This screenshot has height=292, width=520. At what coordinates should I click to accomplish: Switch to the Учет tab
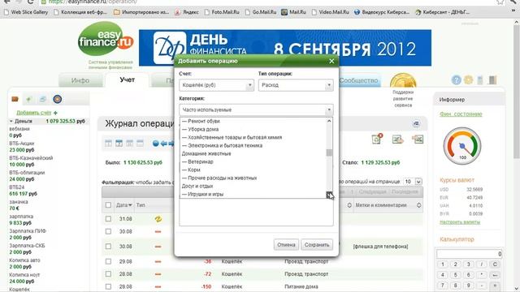click(128, 79)
